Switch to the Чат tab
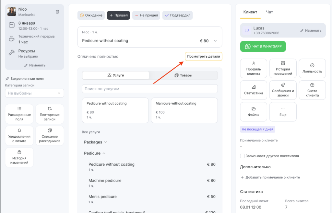This screenshot has height=213, width=332. pyautogui.click(x=269, y=12)
